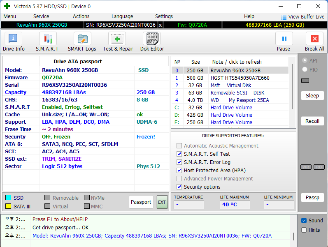The width and height of the screenshot is (328, 247).
Task: Toggle S.M.A.R.T. Self Test checkbox
Action: click(x=179, y=154)
